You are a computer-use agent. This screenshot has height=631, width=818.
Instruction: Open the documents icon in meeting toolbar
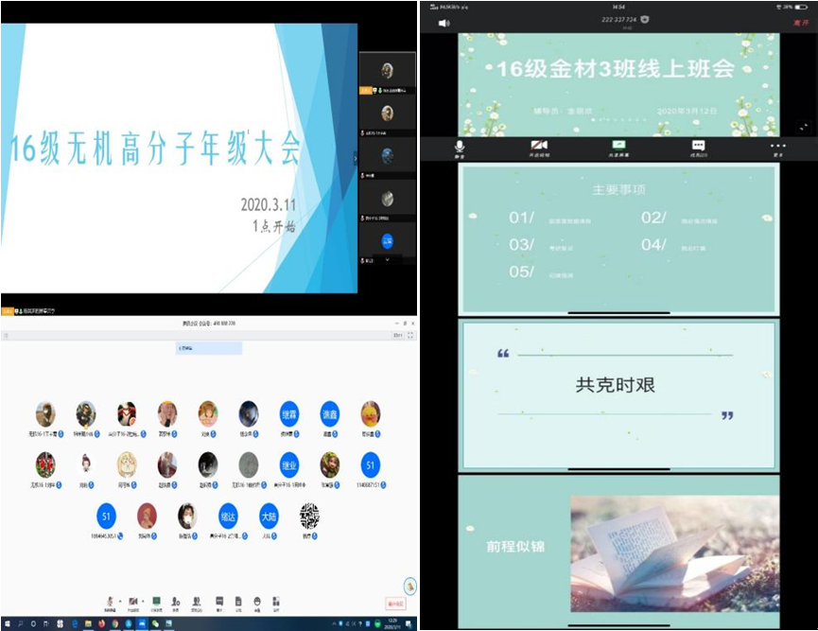coord(239,601)
